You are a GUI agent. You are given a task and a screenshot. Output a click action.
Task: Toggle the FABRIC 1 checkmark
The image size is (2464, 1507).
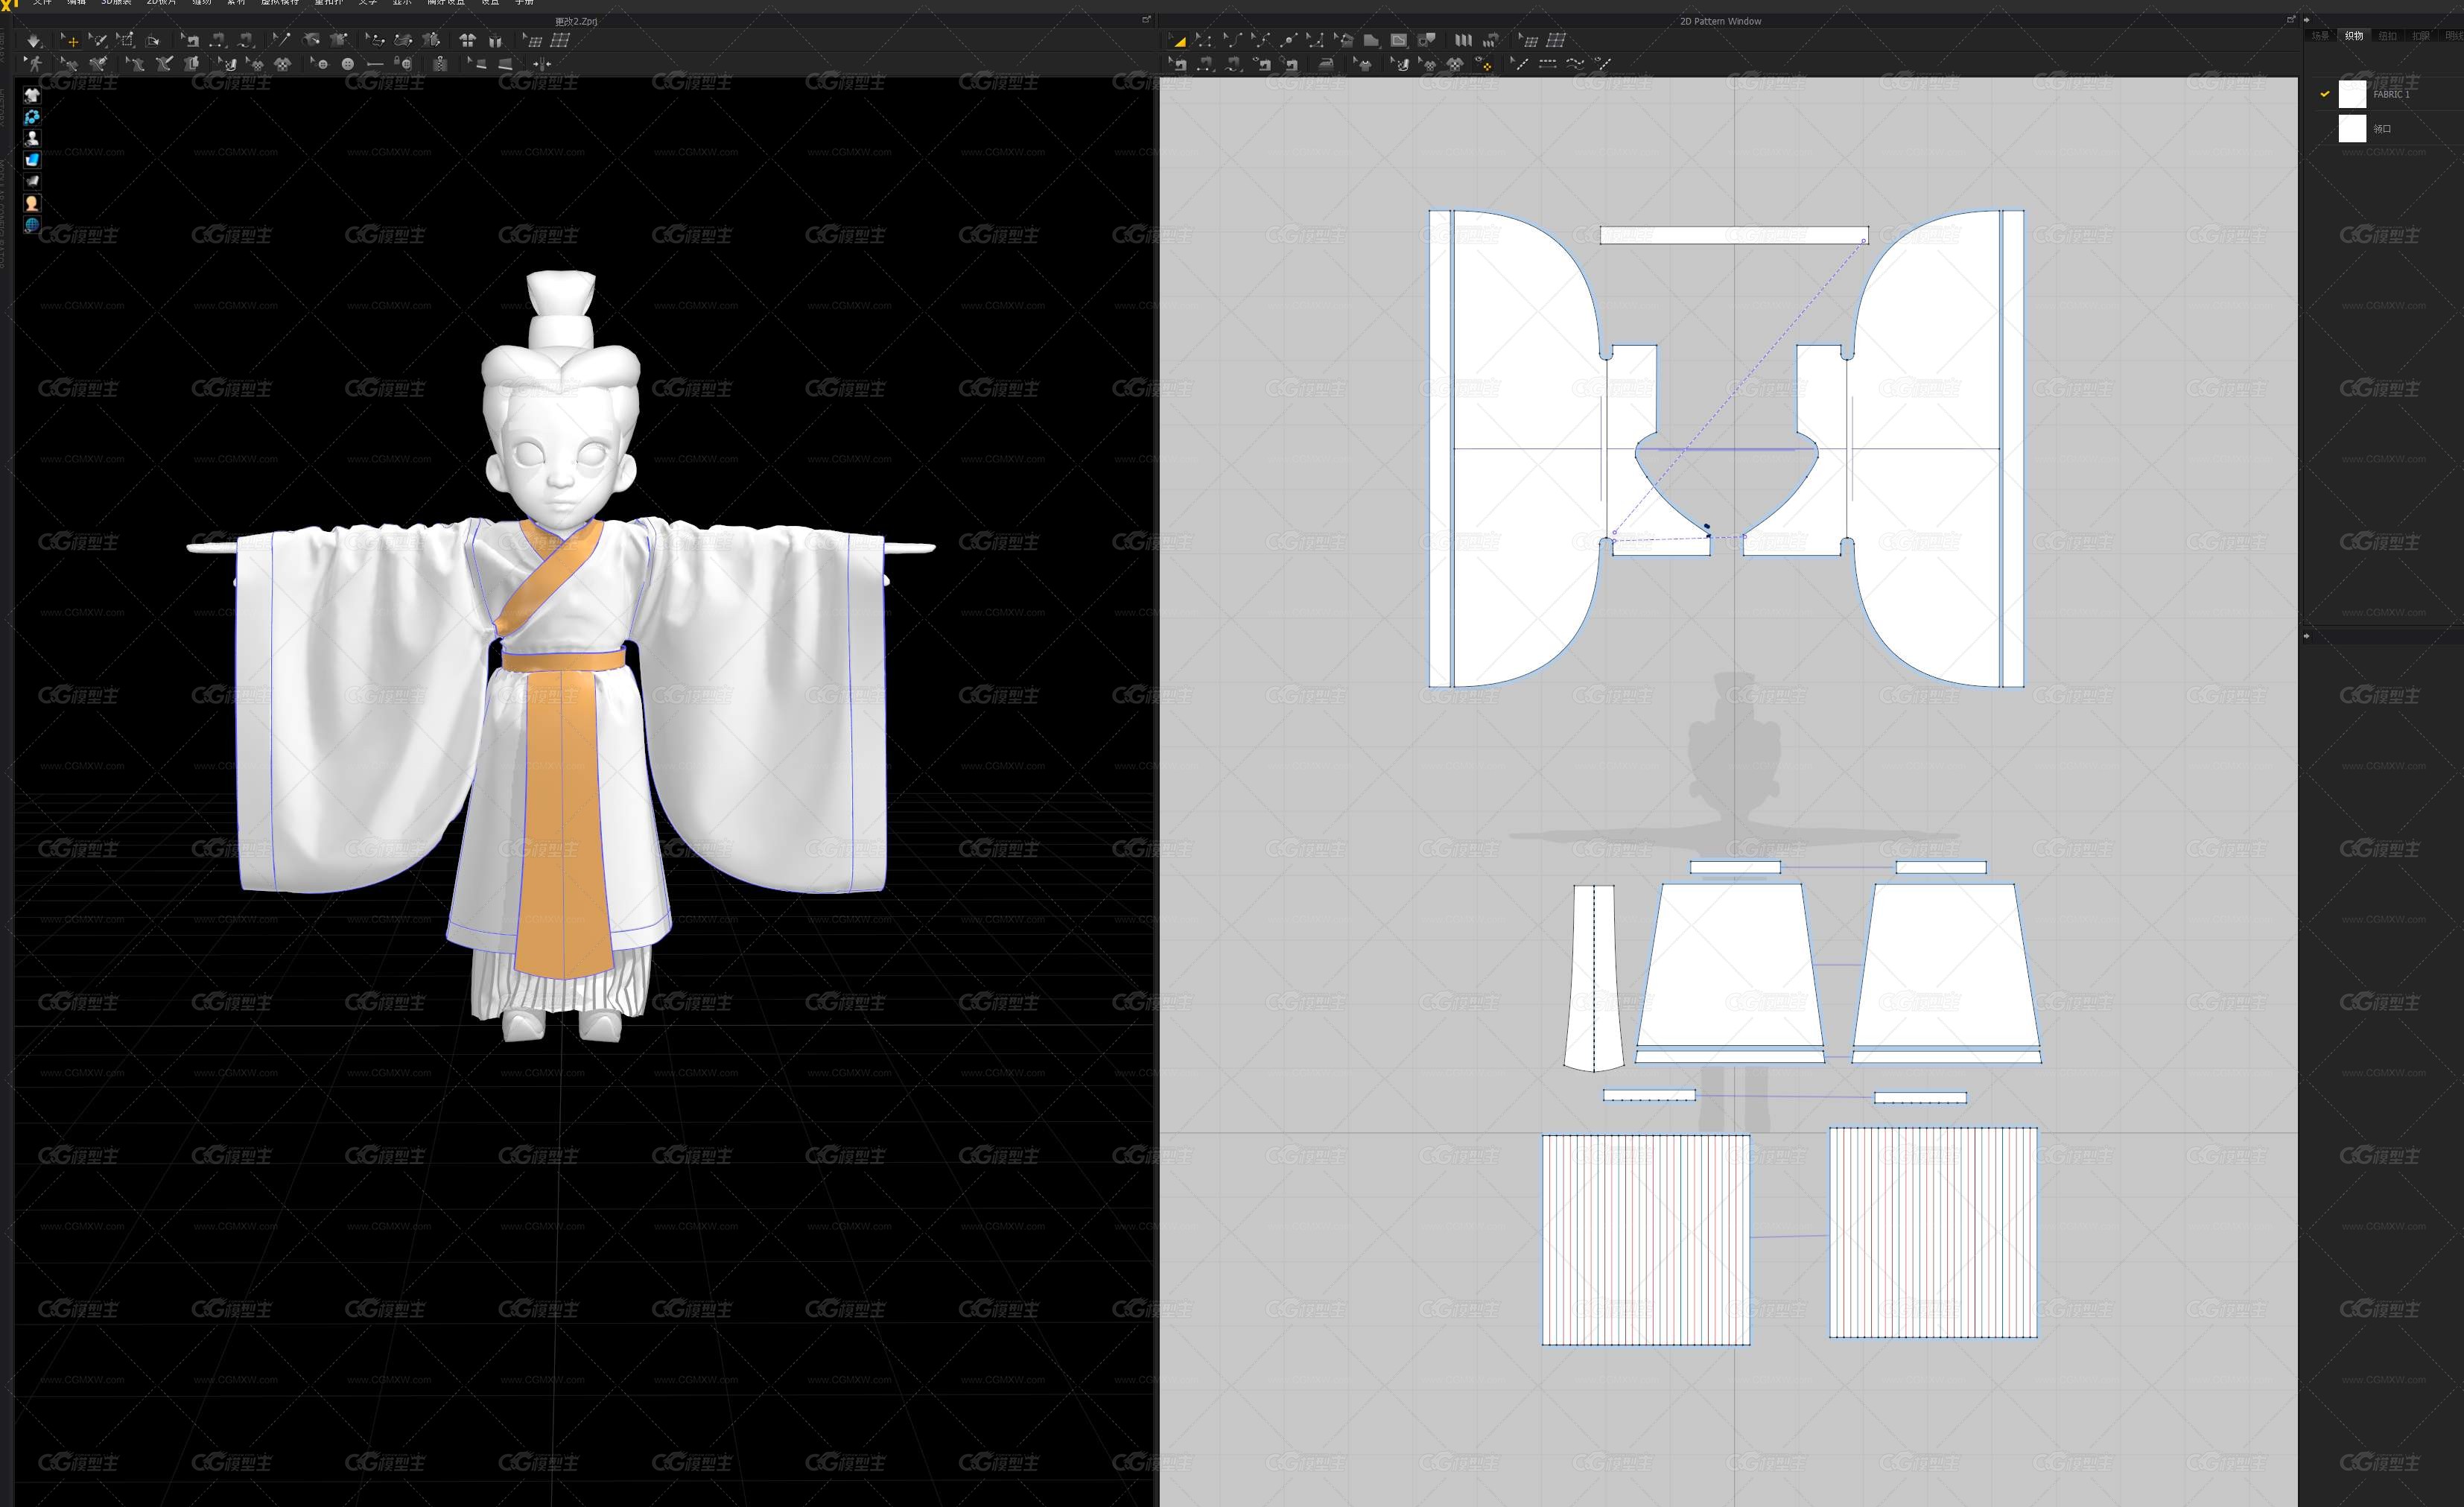(x=2325, y=94)
